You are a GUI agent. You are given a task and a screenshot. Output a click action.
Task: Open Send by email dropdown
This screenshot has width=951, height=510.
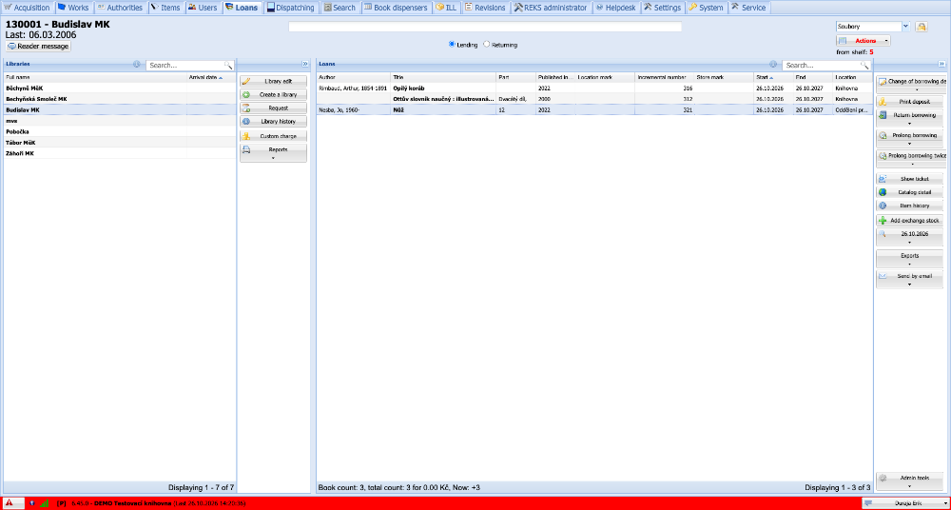[909, 280]
